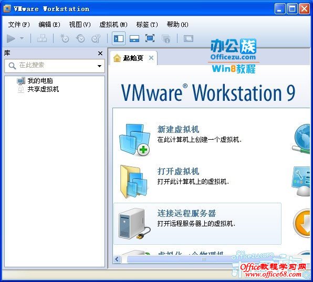
Task: Maximize the VMware Workstation window
Action: click(292, 9)
